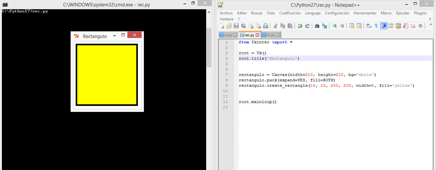Open Find with the binoculars icon

click(x=317, y=26)
